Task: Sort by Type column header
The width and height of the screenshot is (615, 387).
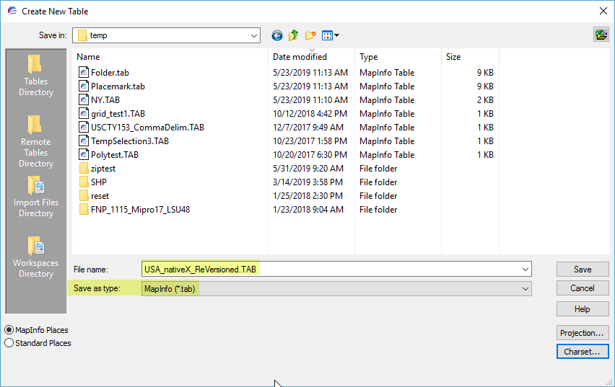Action: coord(368,57)
